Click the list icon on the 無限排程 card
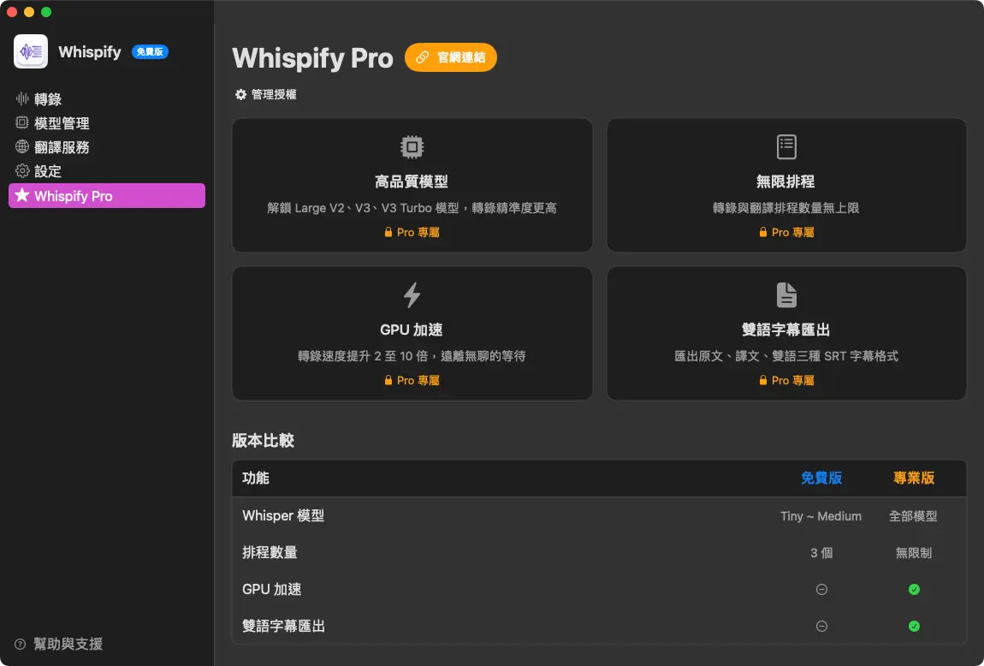Screen dimensions: 984x666 [786, 146]
